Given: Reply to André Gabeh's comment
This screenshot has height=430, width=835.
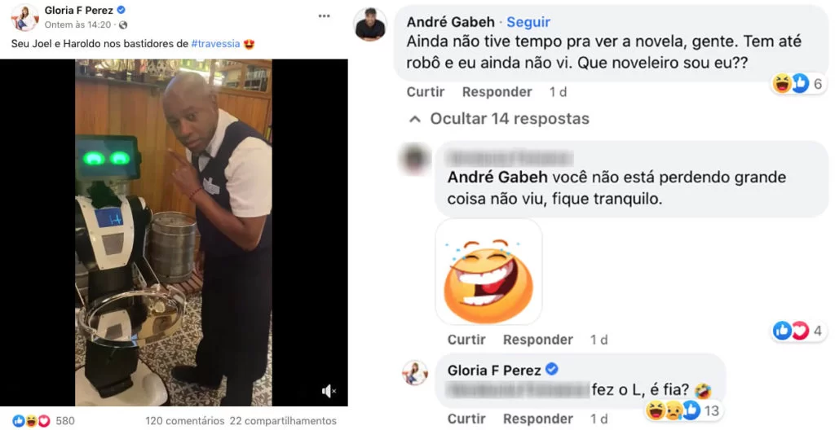Looking at the screenshot, I should (x=497, y=92).
